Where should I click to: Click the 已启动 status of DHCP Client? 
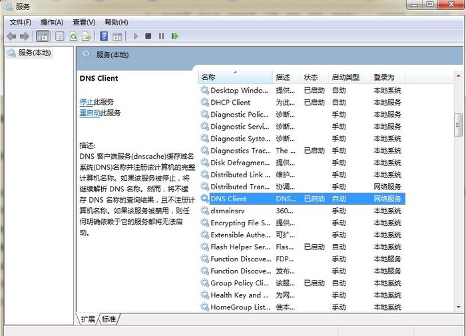pyautogui.click(x=314, y=103)
